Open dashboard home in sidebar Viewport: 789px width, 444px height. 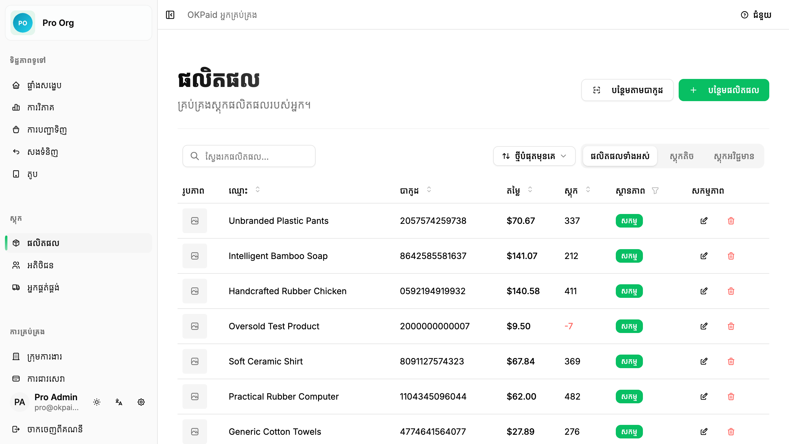tap(79, 85)
